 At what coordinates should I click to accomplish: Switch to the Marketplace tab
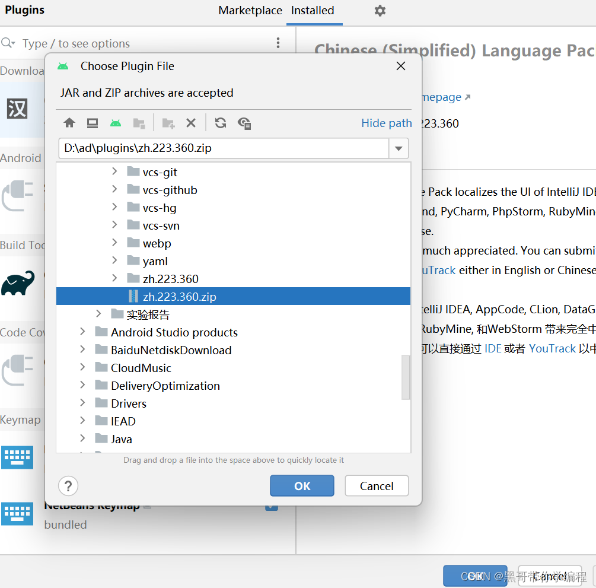pos(250,10)
